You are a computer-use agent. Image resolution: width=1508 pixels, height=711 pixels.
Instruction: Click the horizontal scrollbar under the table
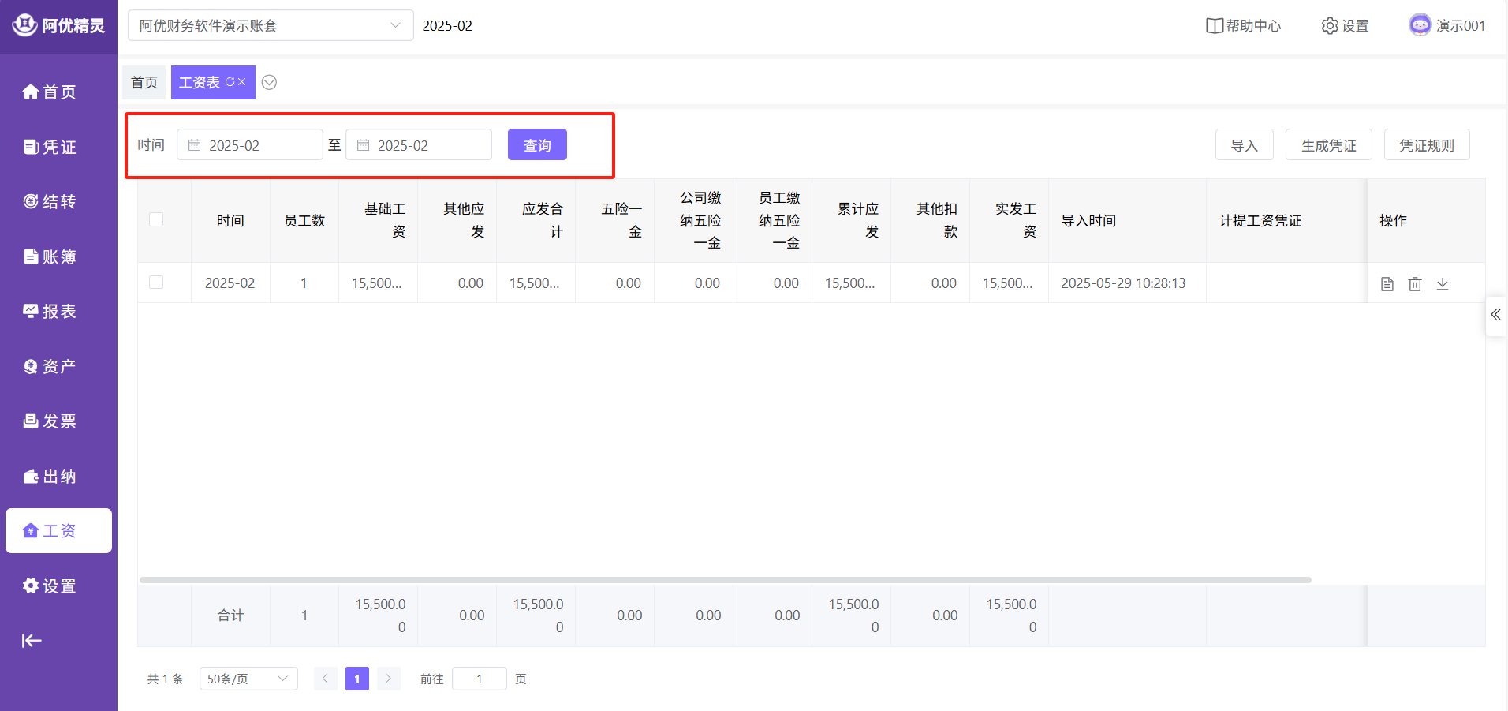(x=725, y=580)
